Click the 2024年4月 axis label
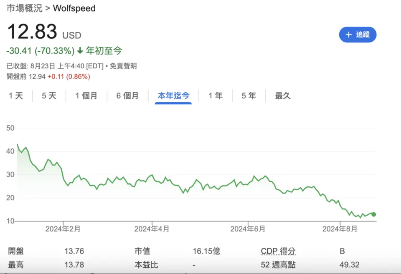 pos(152,229)
